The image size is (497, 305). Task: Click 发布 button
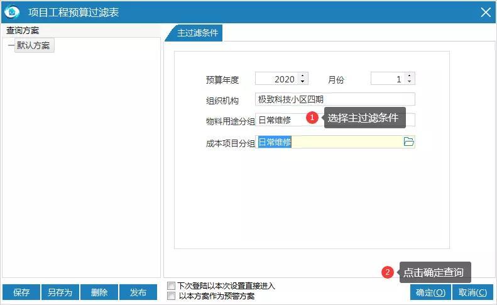[x=138, y=292]
